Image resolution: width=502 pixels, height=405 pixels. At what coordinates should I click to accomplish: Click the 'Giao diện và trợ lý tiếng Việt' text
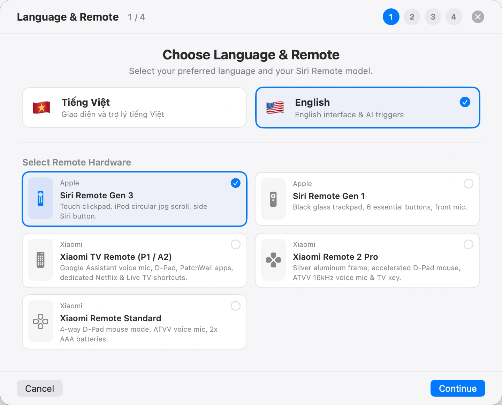point(113,115)
